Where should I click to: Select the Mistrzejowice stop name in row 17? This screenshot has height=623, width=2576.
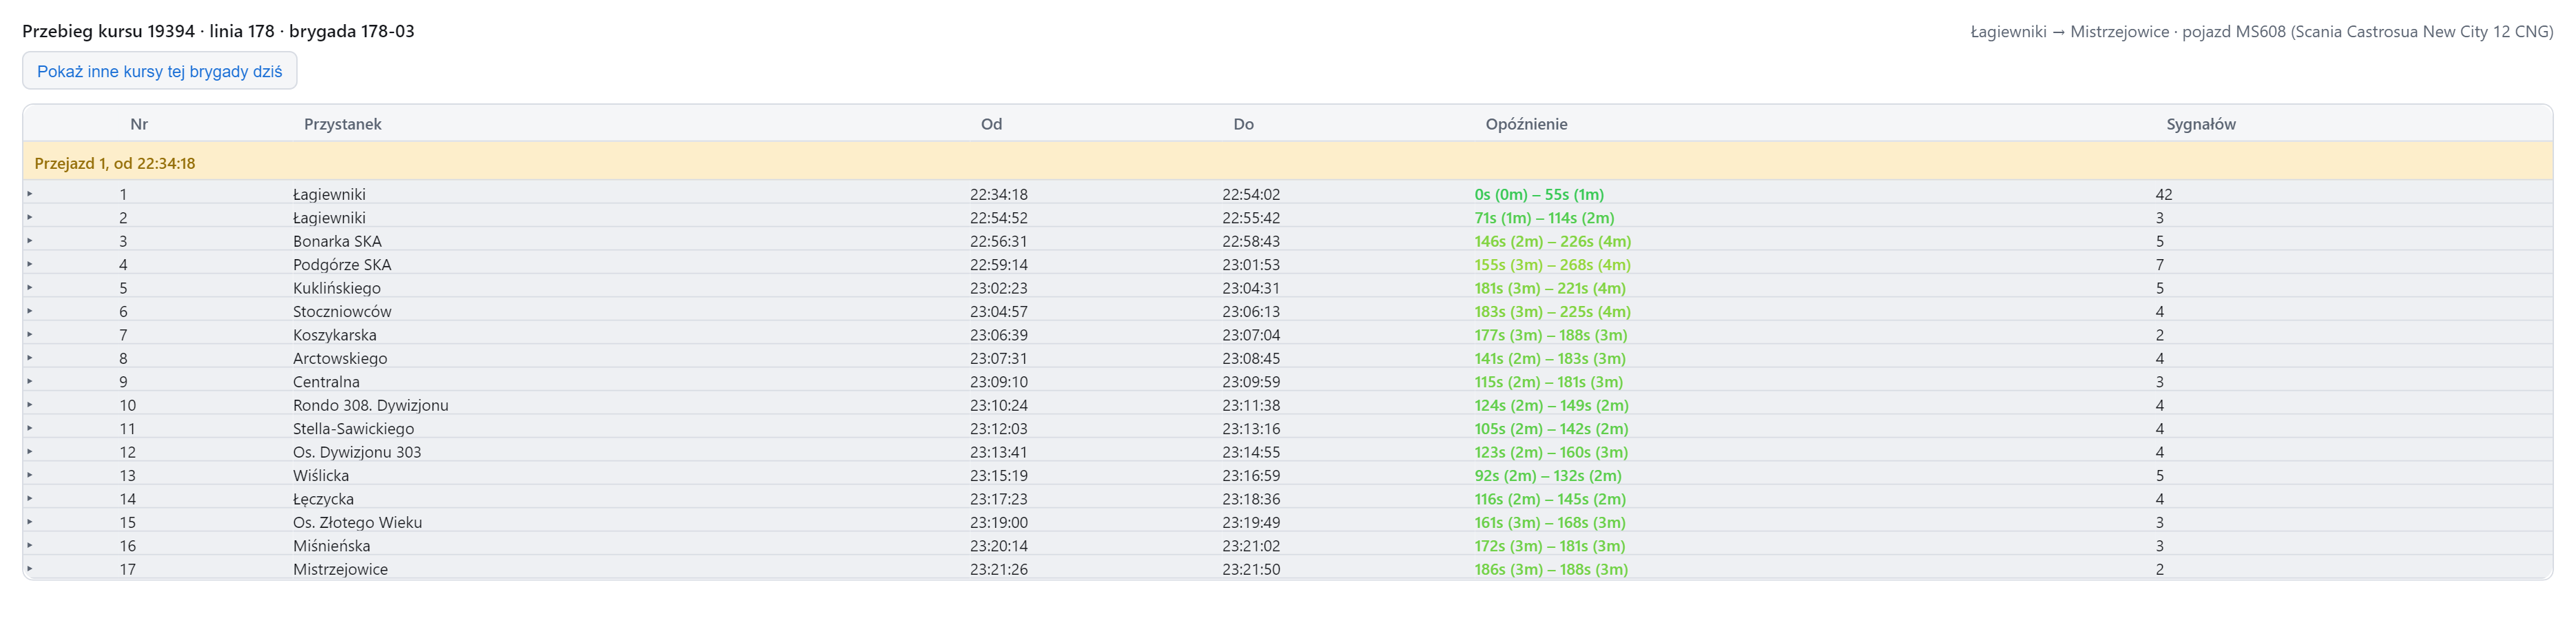(x=340, y=569)
